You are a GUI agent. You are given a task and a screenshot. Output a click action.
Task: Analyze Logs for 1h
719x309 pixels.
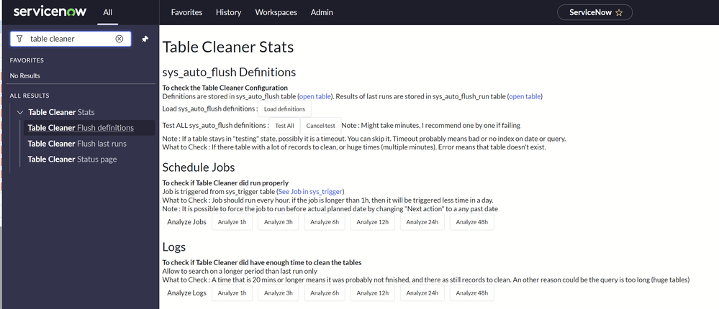point(232,293)
